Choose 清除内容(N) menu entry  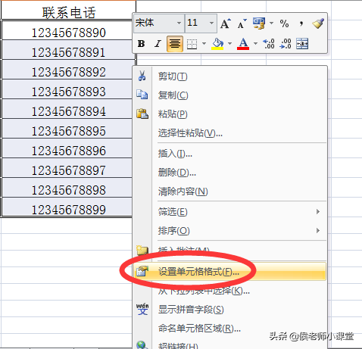229,192
